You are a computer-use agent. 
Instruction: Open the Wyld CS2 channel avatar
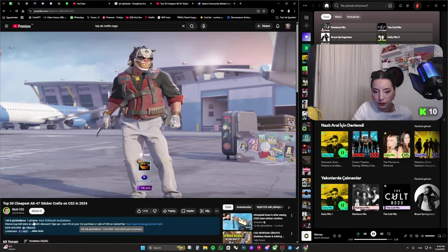pyautogui.click(x=6, y=211)
